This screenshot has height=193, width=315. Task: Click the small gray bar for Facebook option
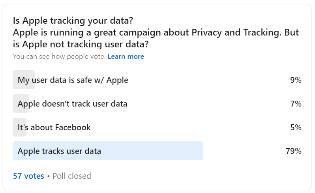pos(19,127)
